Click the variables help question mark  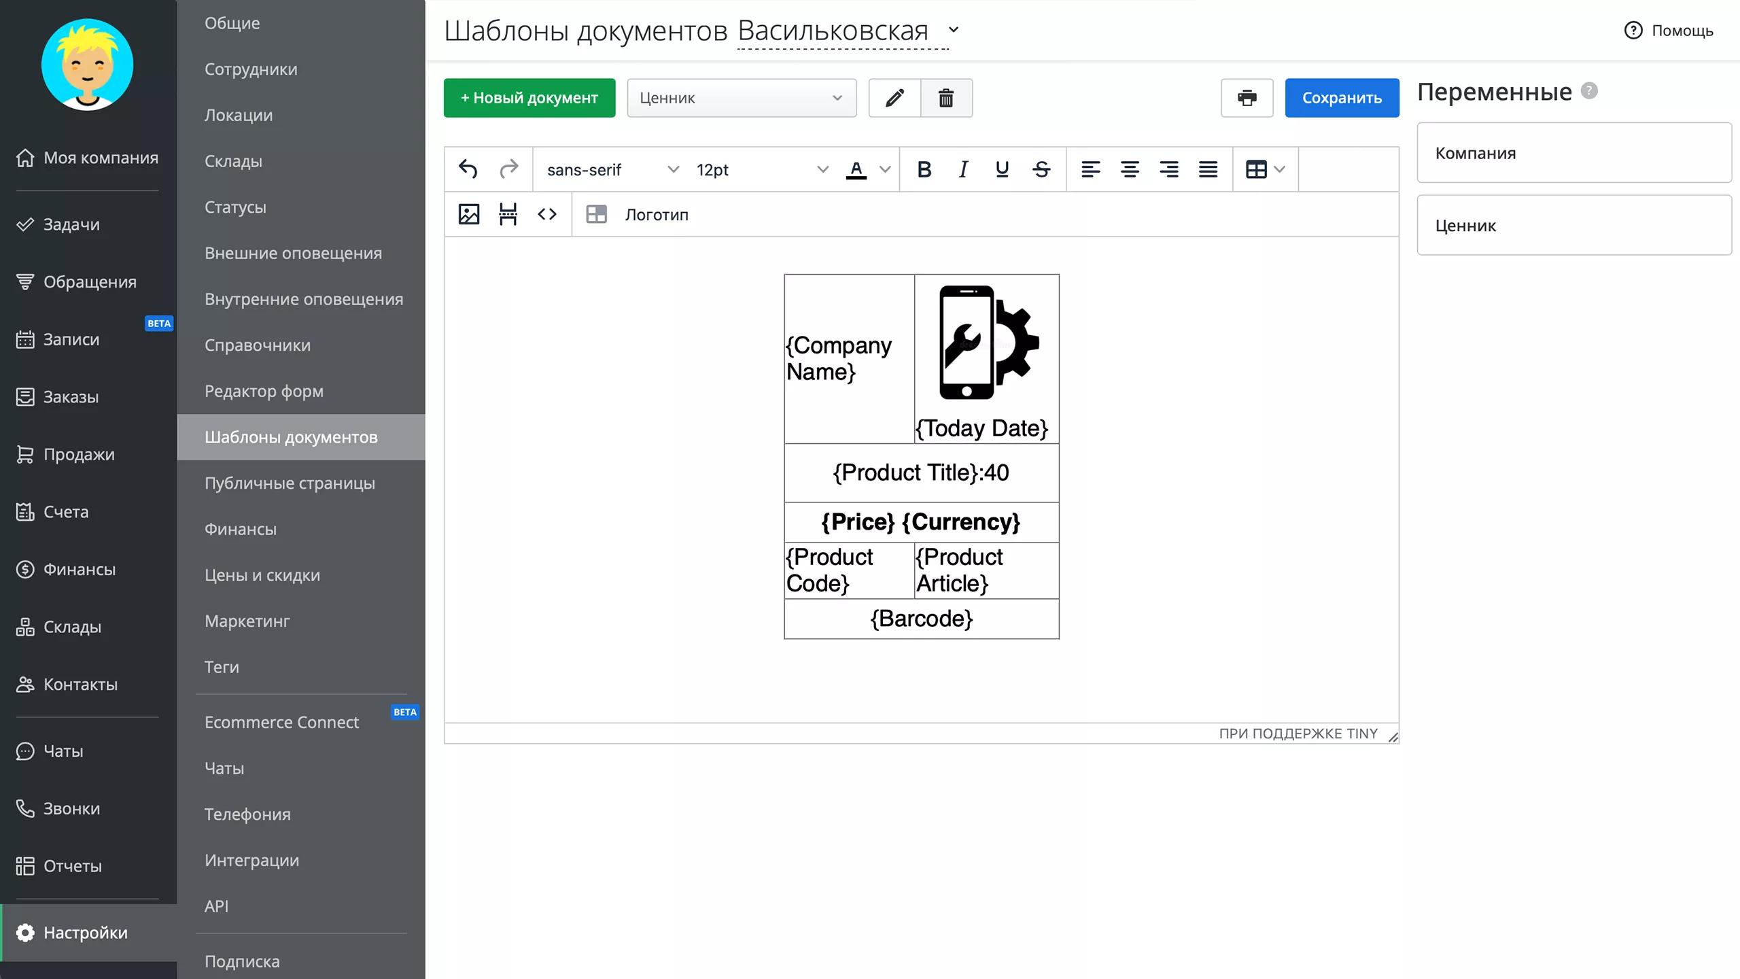coord(1589,90)
